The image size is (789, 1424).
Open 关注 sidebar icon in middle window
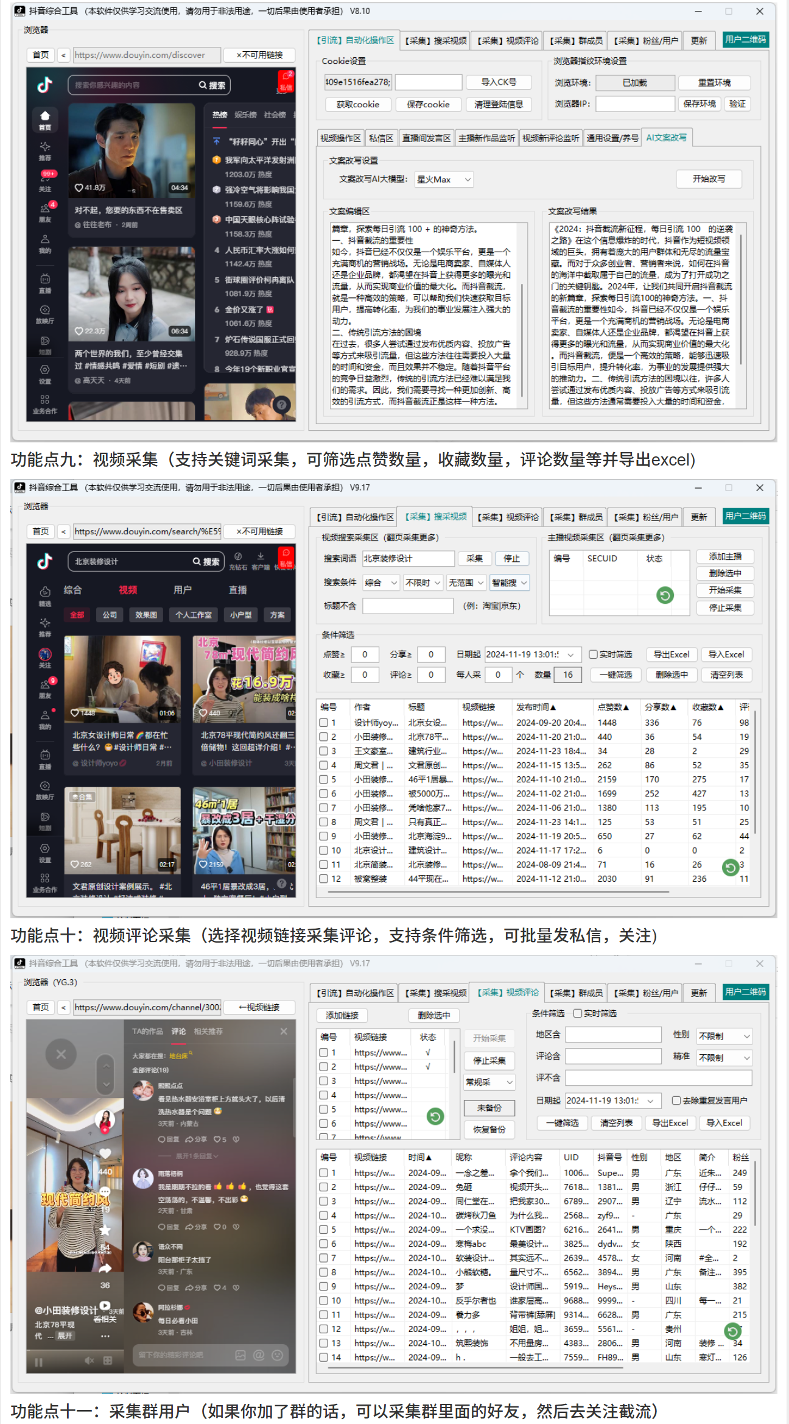[45, 658]
